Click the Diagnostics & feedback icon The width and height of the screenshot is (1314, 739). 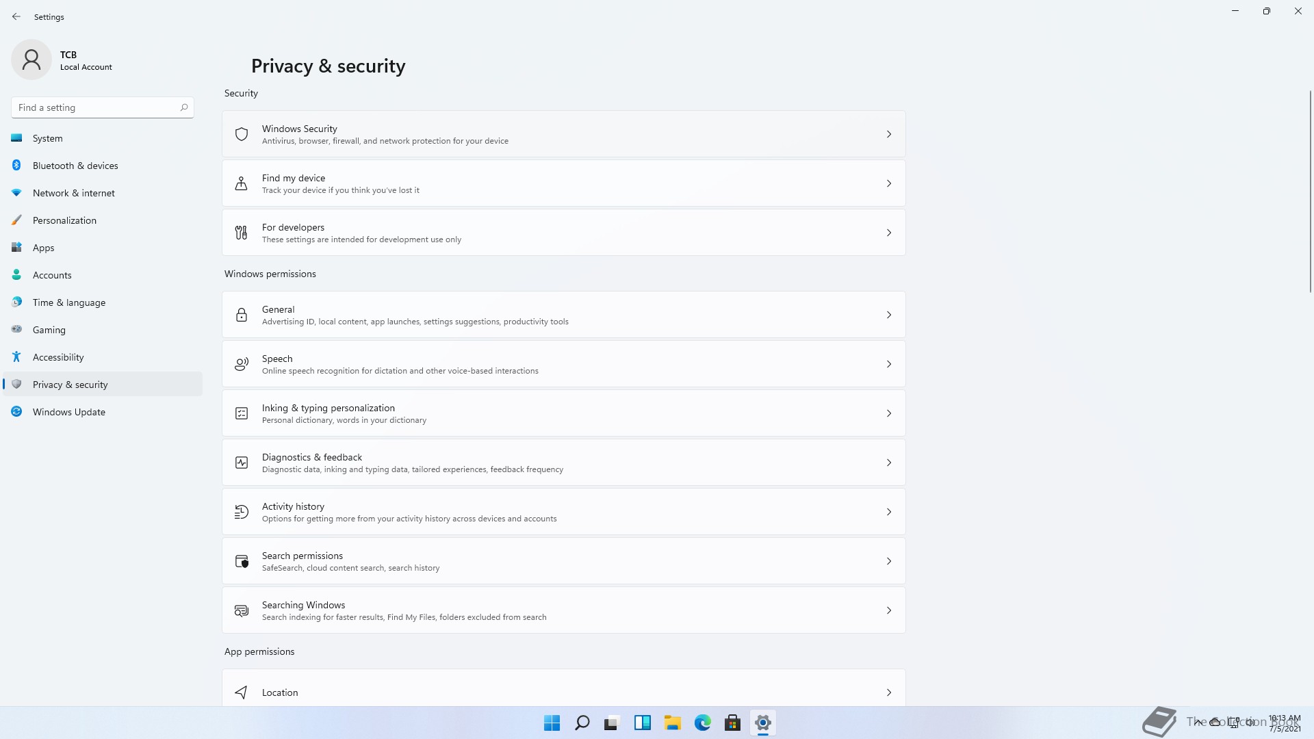(242, 463)
